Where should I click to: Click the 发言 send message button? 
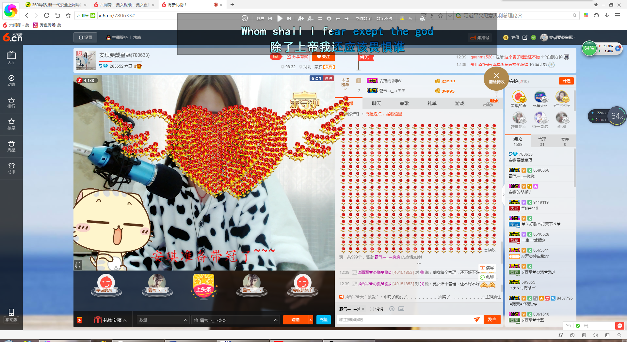(x=492, y=319)
